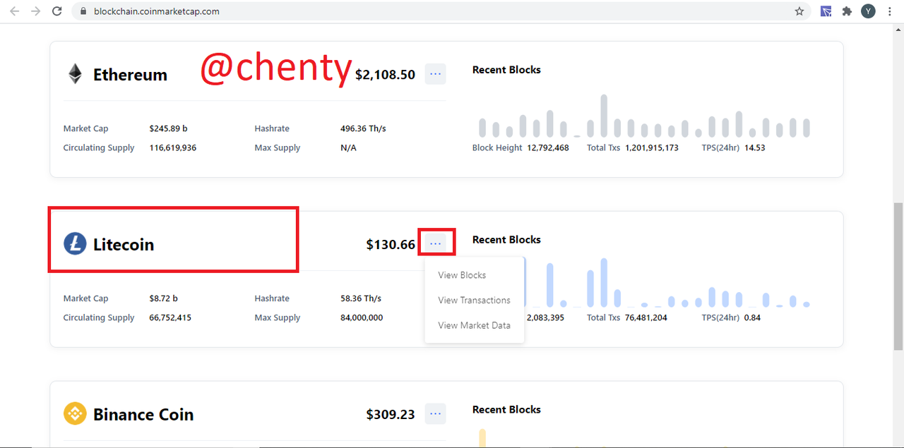This screenshot has width=904, height=448.
Task: Click the lock icon in the address bar
Action: coord(83,11)
